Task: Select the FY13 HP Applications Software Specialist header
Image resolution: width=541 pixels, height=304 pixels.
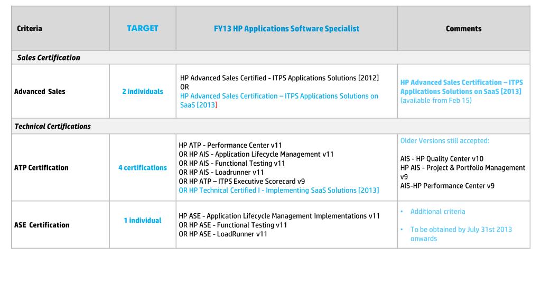Action: (x=286, y=28)
